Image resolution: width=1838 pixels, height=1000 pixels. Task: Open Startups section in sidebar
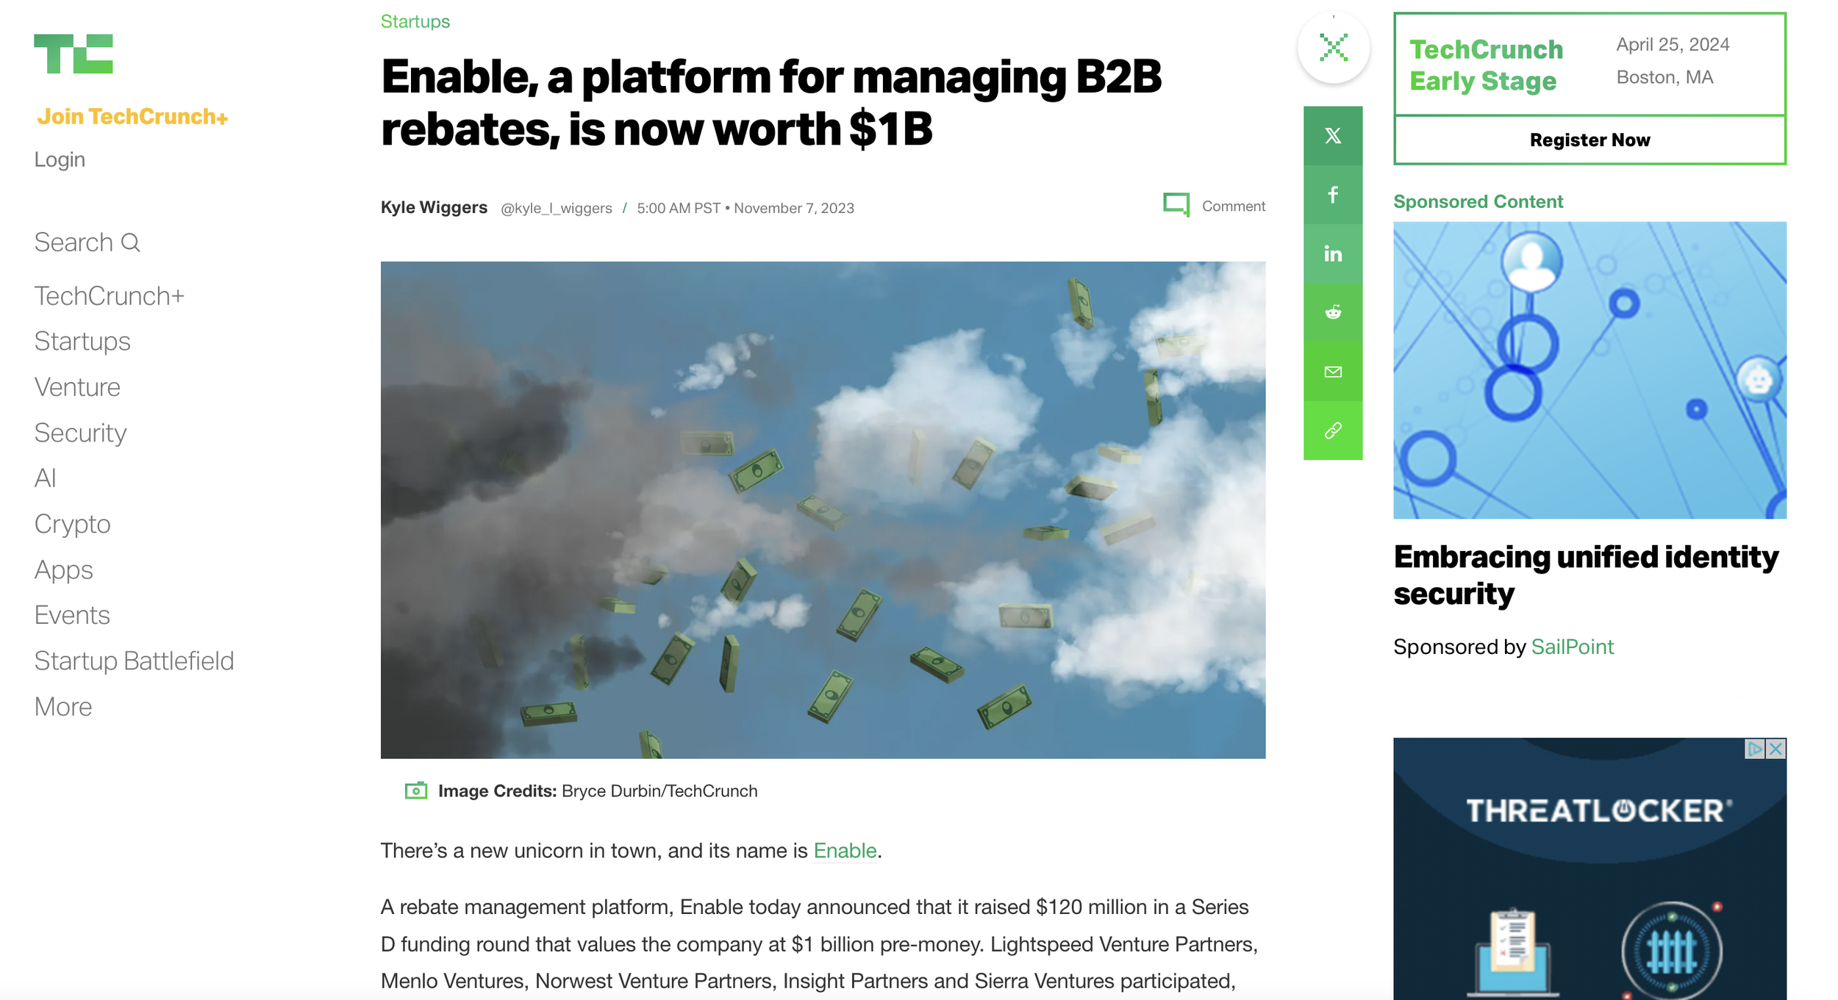(x=82, y=342)
